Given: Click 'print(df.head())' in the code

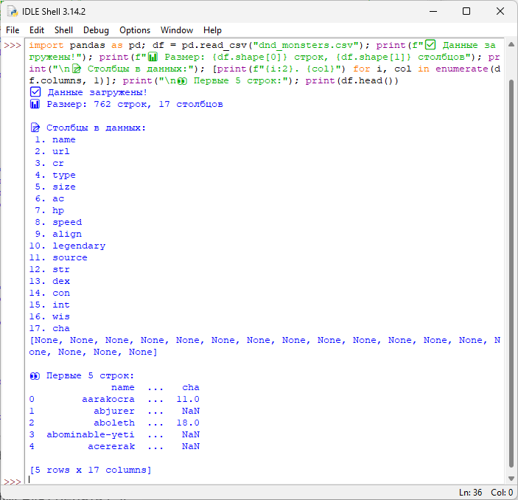Looking at the screenshot, I should pyautogui.click(x=352, y=80).
